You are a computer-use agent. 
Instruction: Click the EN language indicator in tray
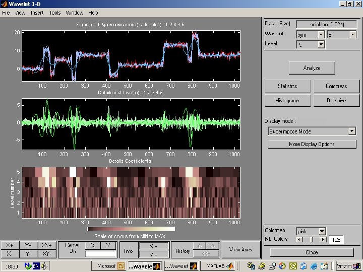pyautogui.click(x=35, y=266)
